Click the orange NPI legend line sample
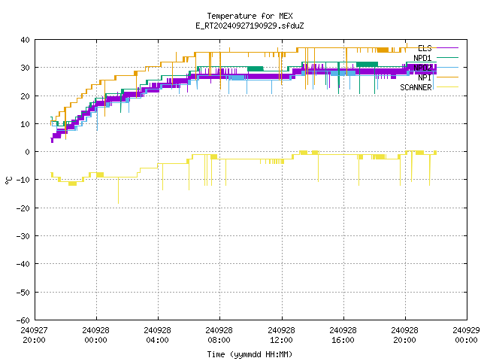 [x=447, y=77]
